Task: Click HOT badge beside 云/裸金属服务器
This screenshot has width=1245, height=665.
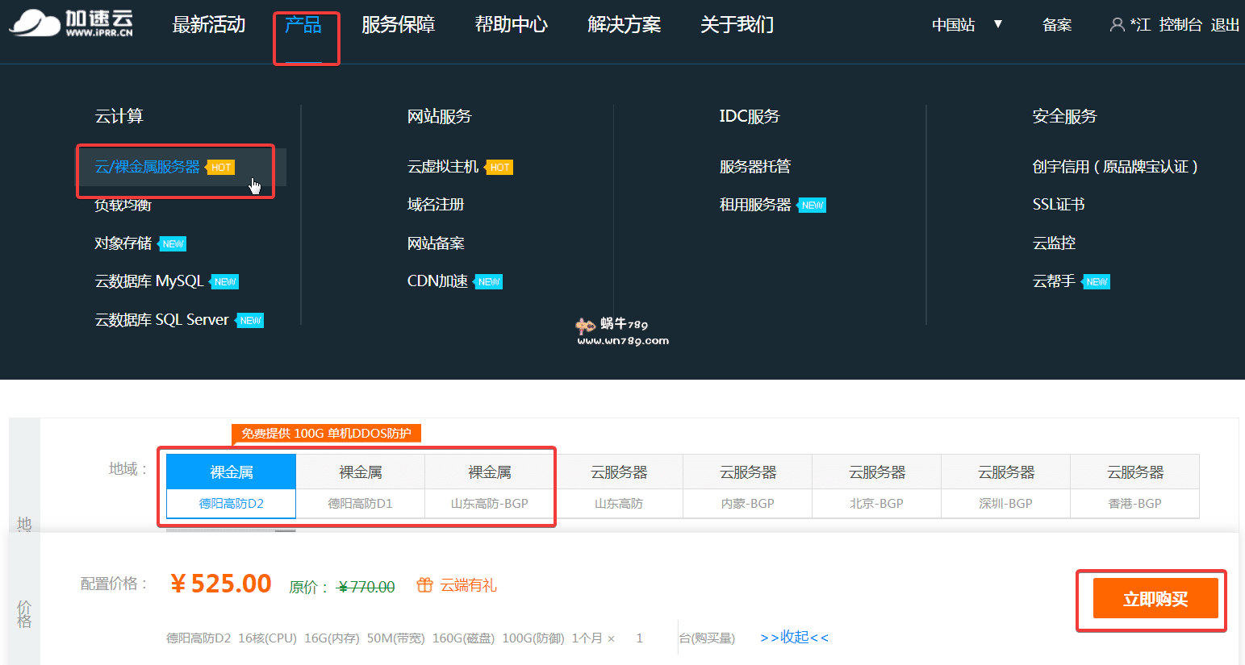Action: click(x=221, y=168)
